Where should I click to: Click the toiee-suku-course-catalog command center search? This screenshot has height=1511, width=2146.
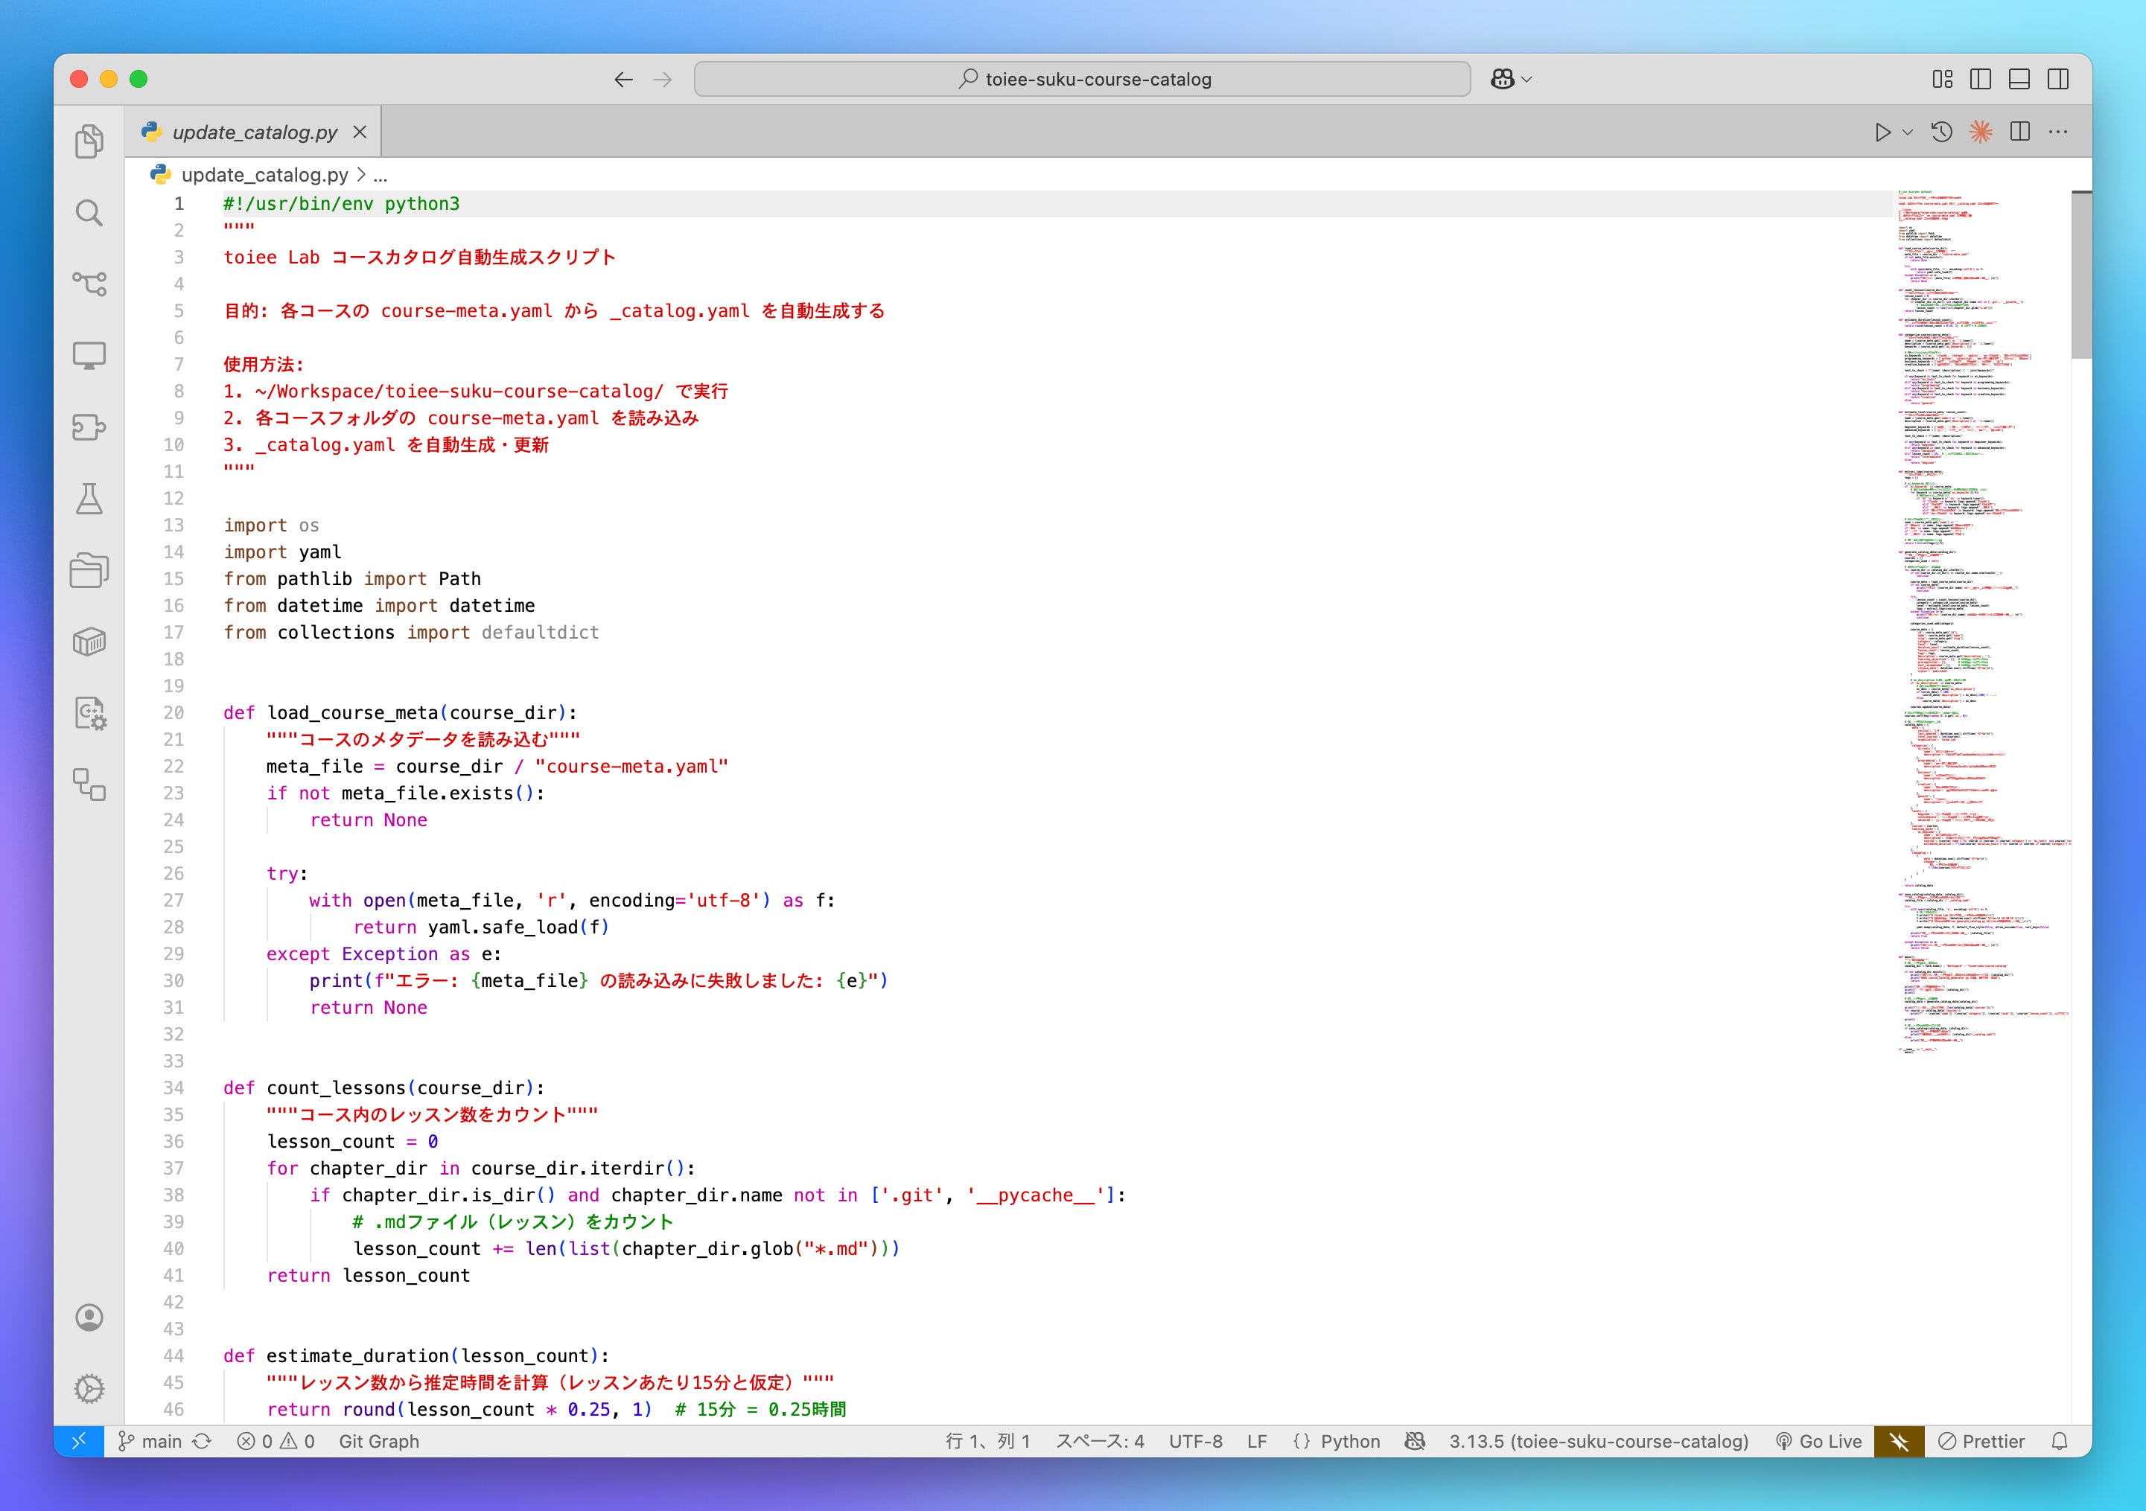click(x=1083, y=80)
